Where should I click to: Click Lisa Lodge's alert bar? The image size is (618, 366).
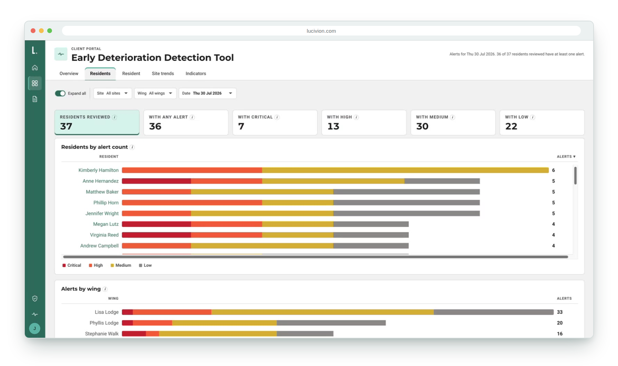point(338,312)
